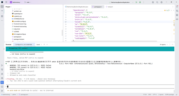The width and height of the screenshot is (179, 96).
Task: Go to previous highlighted problem arrow
Action: [171, 10]
